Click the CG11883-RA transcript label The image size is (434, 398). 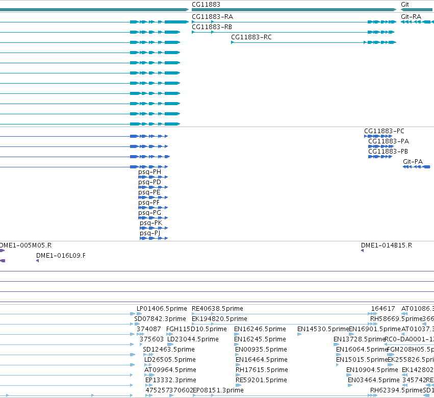tap(212, 17)
